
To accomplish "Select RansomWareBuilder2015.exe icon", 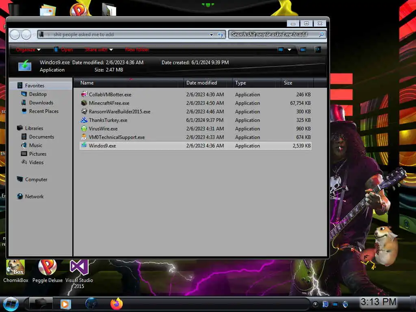I will click(84, 111).
